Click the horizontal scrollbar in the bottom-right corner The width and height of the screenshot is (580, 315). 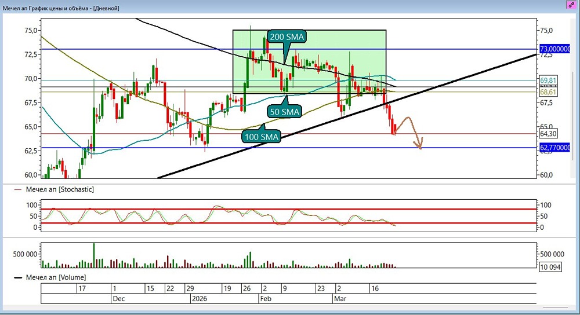click(x=555, y=307)
